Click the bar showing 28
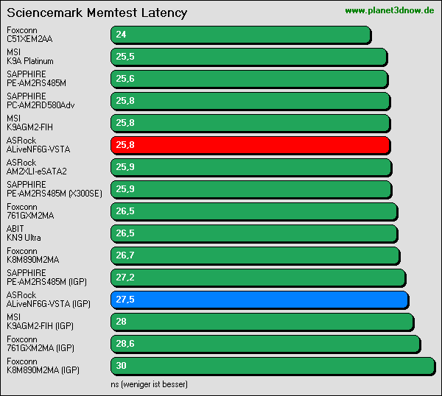The height and width of the screenshot is (396, 442). [262, 322]
